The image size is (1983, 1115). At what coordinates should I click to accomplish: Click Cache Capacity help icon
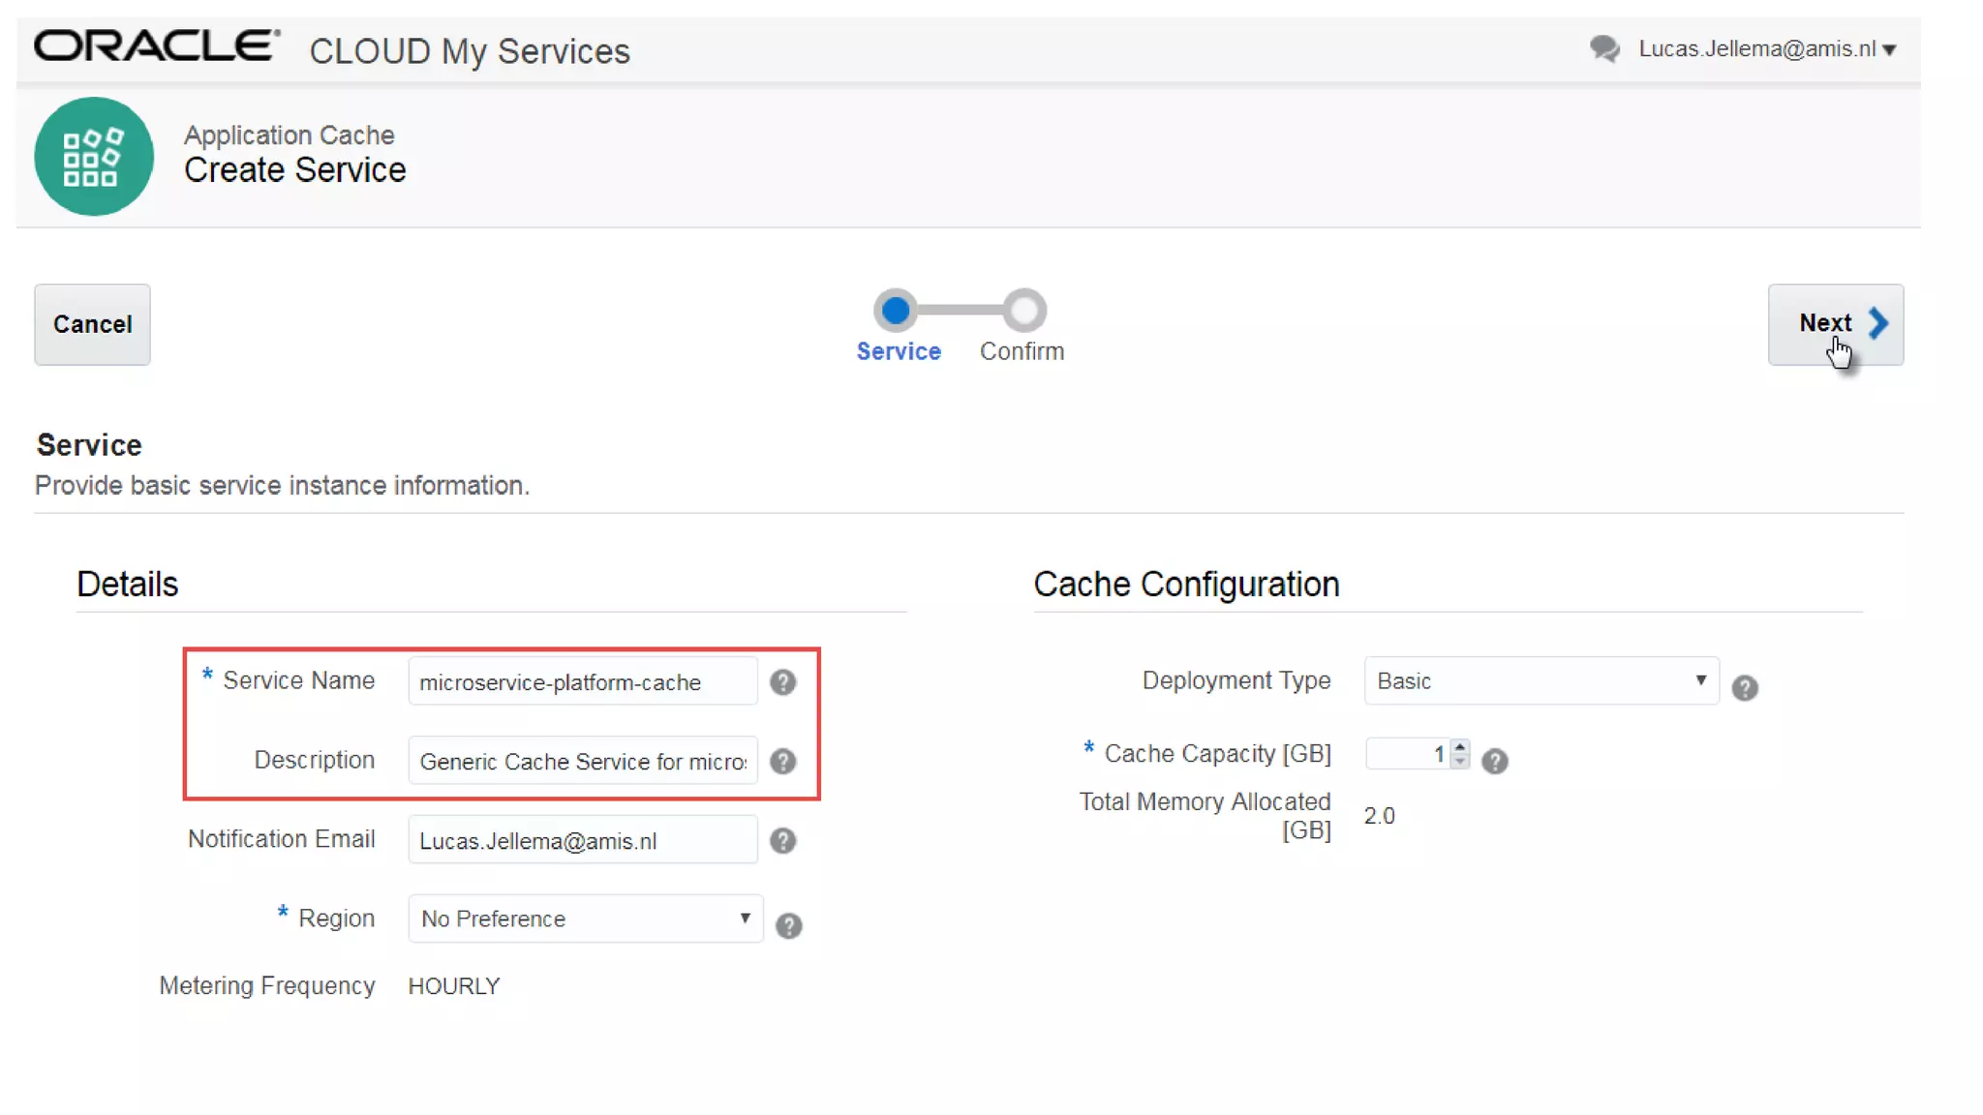[1494, 762]
